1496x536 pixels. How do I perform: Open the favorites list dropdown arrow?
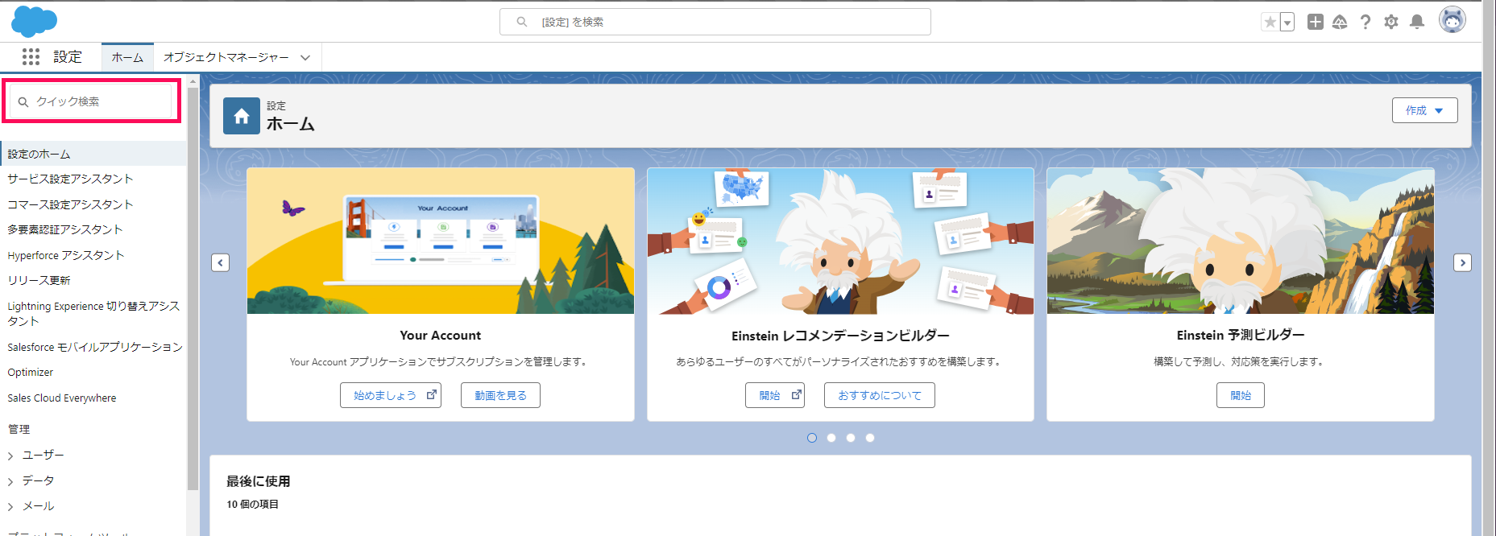click(1287, 23)
